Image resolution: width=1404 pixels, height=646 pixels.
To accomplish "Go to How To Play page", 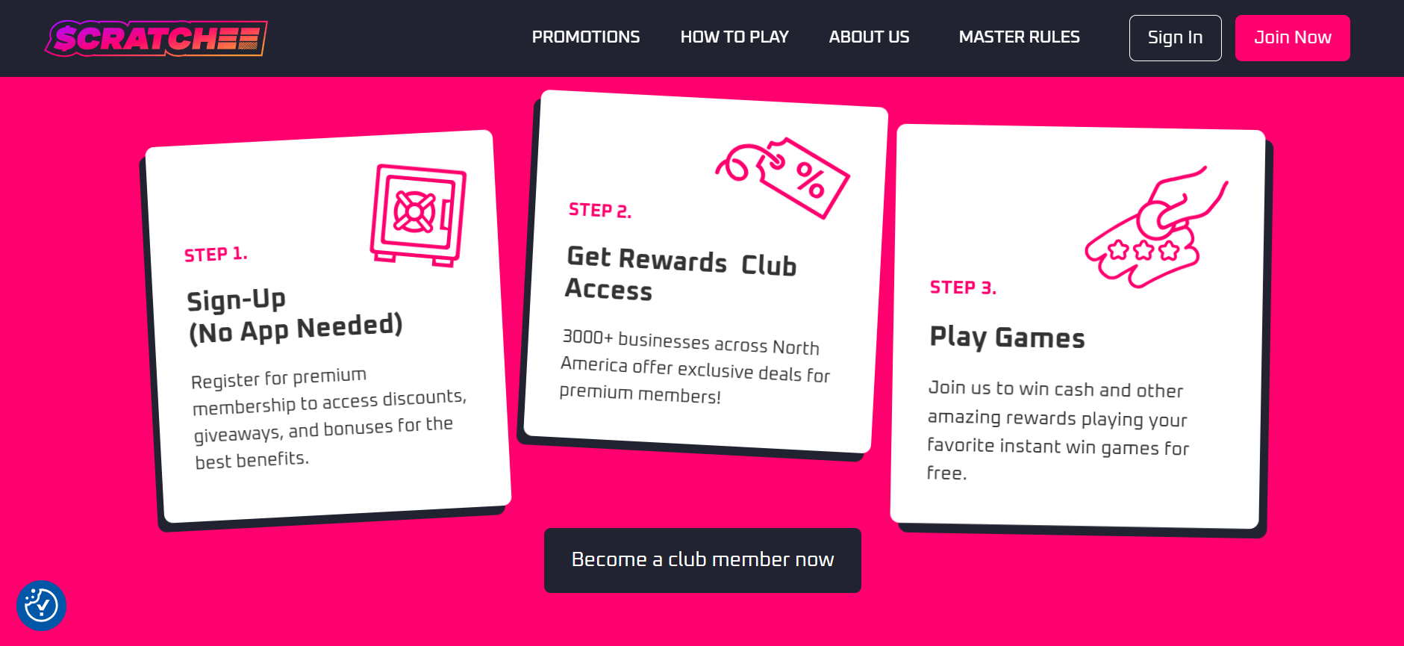I will [x=734, y=37].
